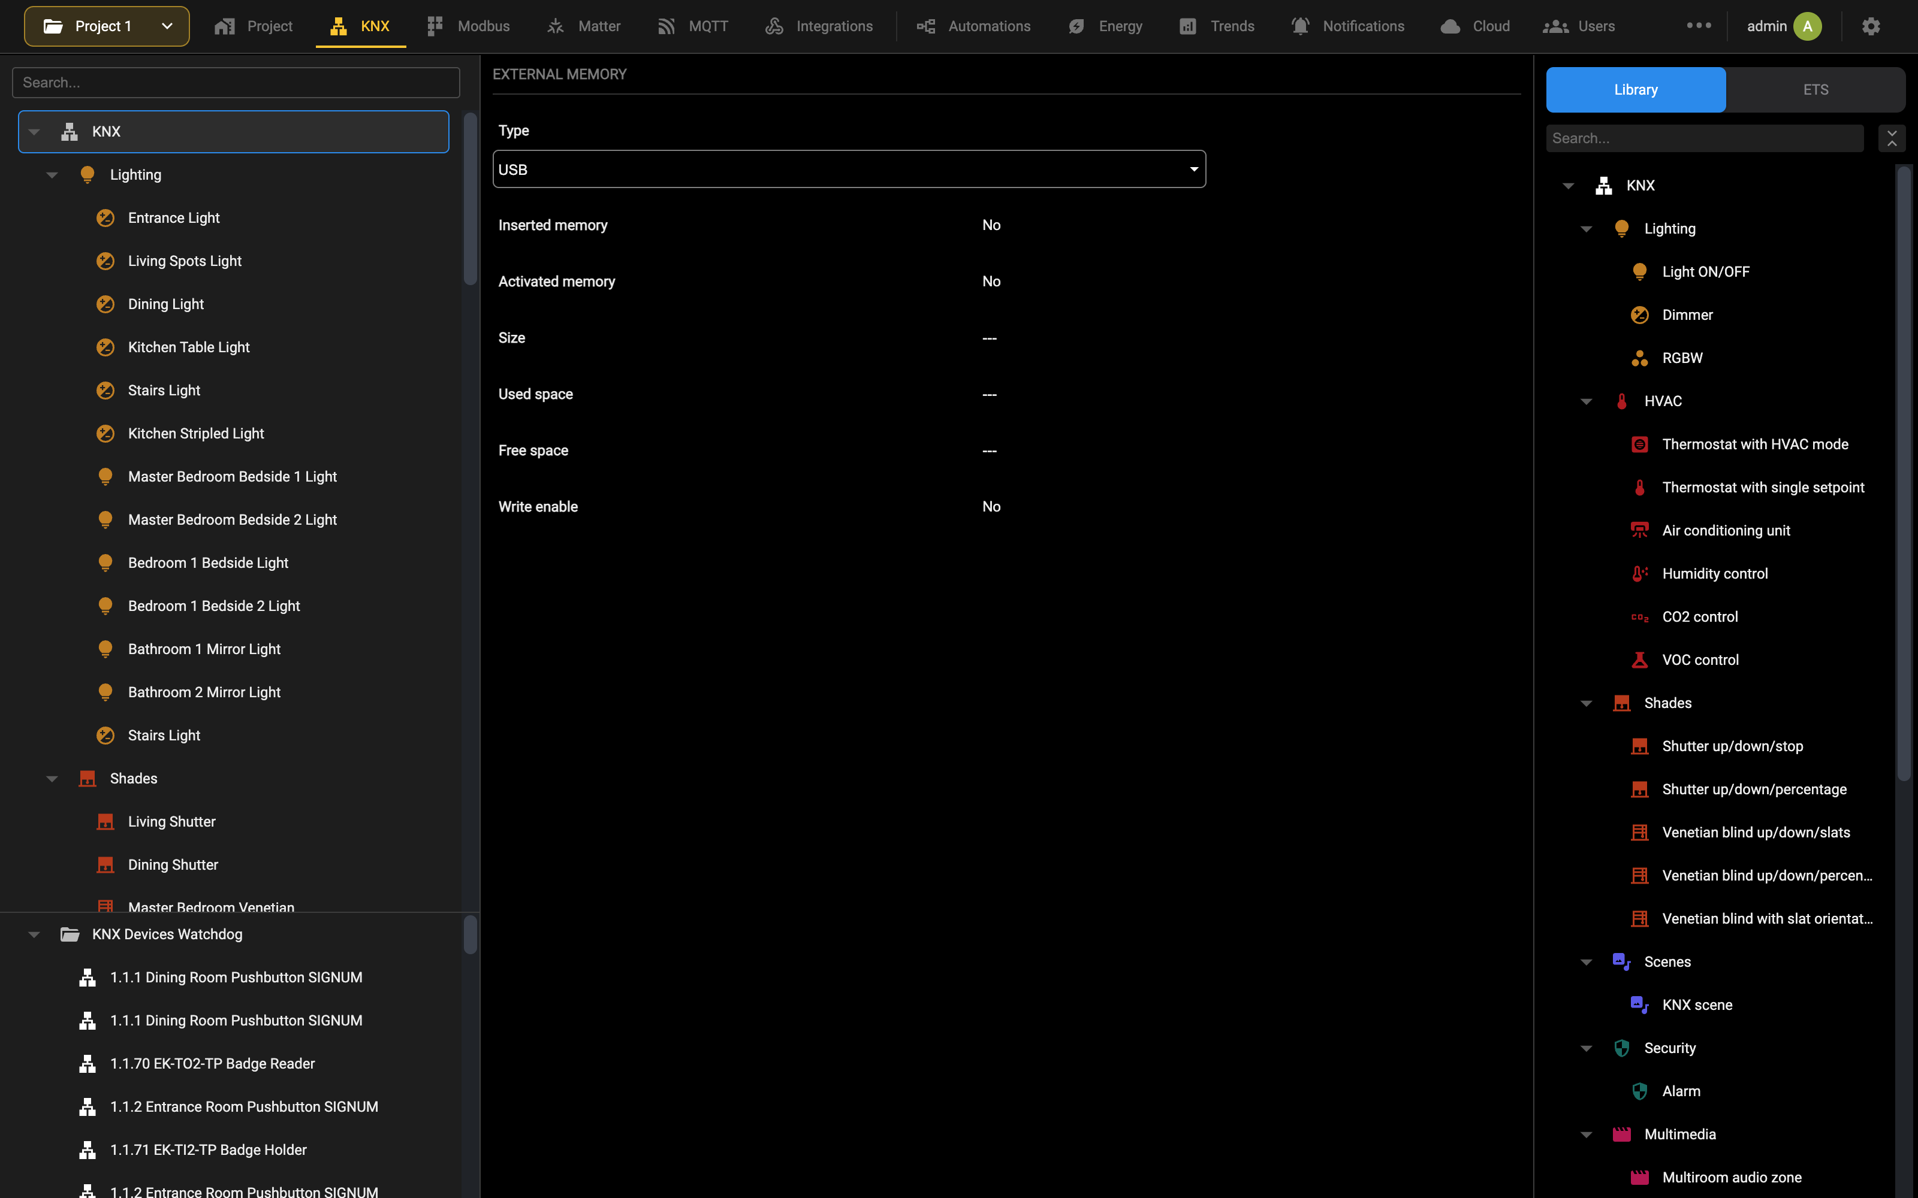Screen dimensions: 1918x1198
Task: Collapse the HVAC group in Library
Action: 1586,402
